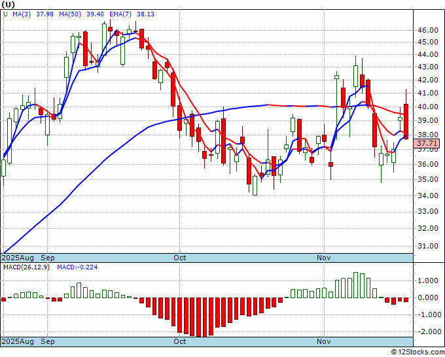Click the 38.00 price axis label
This screenshot has height=357, width=445.
[x=428, y=135]
